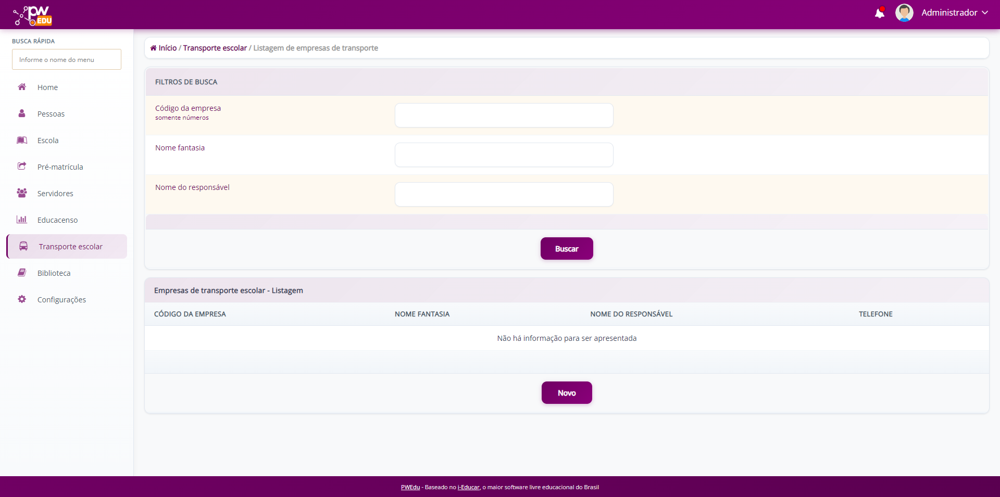Image resolution: width=1000 pixels, height=497 pixels.
Task: Click the Administrador avatar picture
Action: (904, 13)
